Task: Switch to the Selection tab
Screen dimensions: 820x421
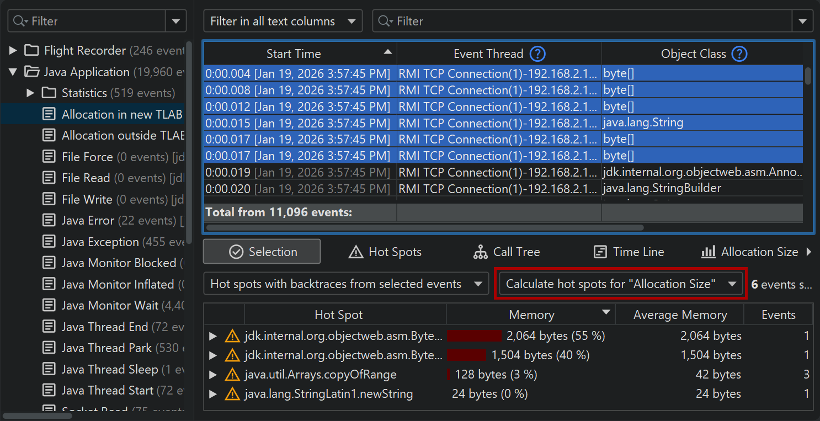Action: [262, 252]
